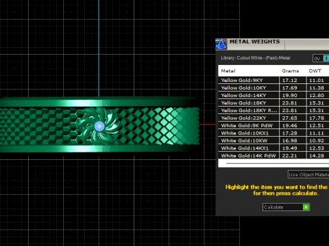Click the blue gemstone on the ring

(99, 126)
